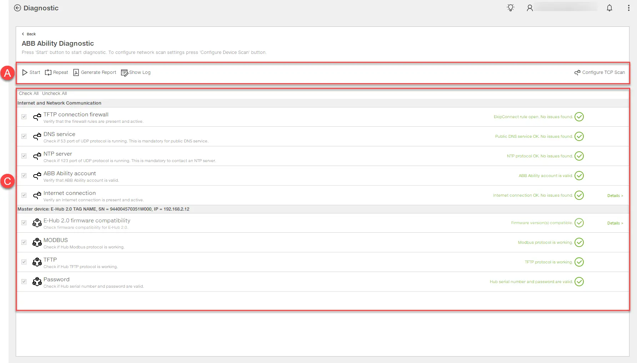Uncheck the MODBUS test checkbox

[x=24, y=242]
